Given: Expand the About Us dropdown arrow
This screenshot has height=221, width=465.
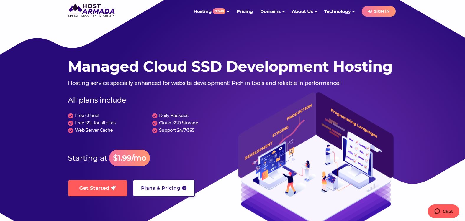Looking at the screenshot, I should pyautogui.click(x=316, y=12).
